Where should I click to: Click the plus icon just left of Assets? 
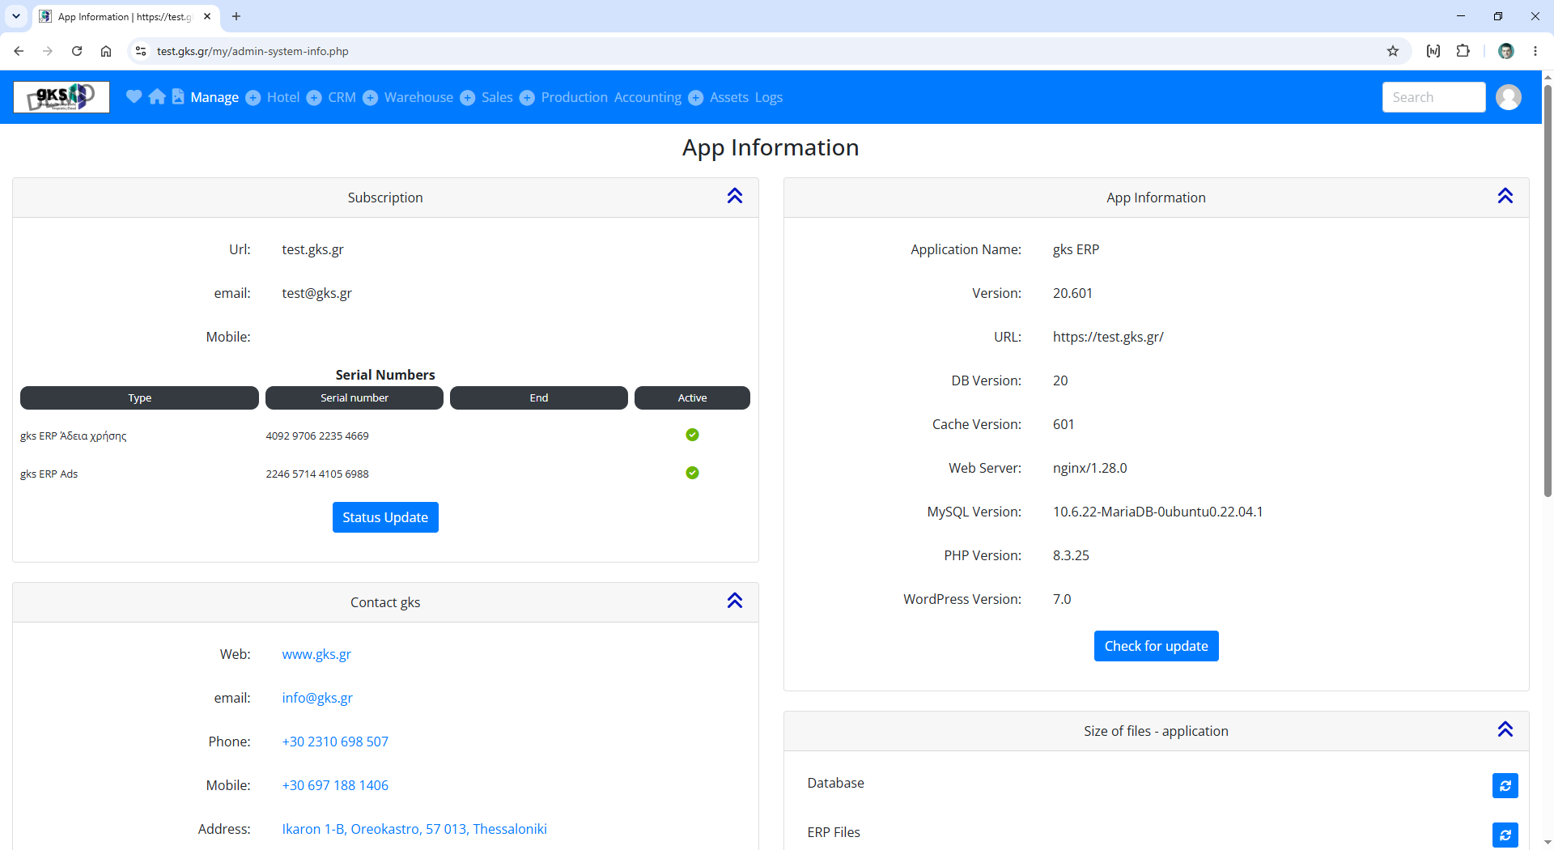696,98
